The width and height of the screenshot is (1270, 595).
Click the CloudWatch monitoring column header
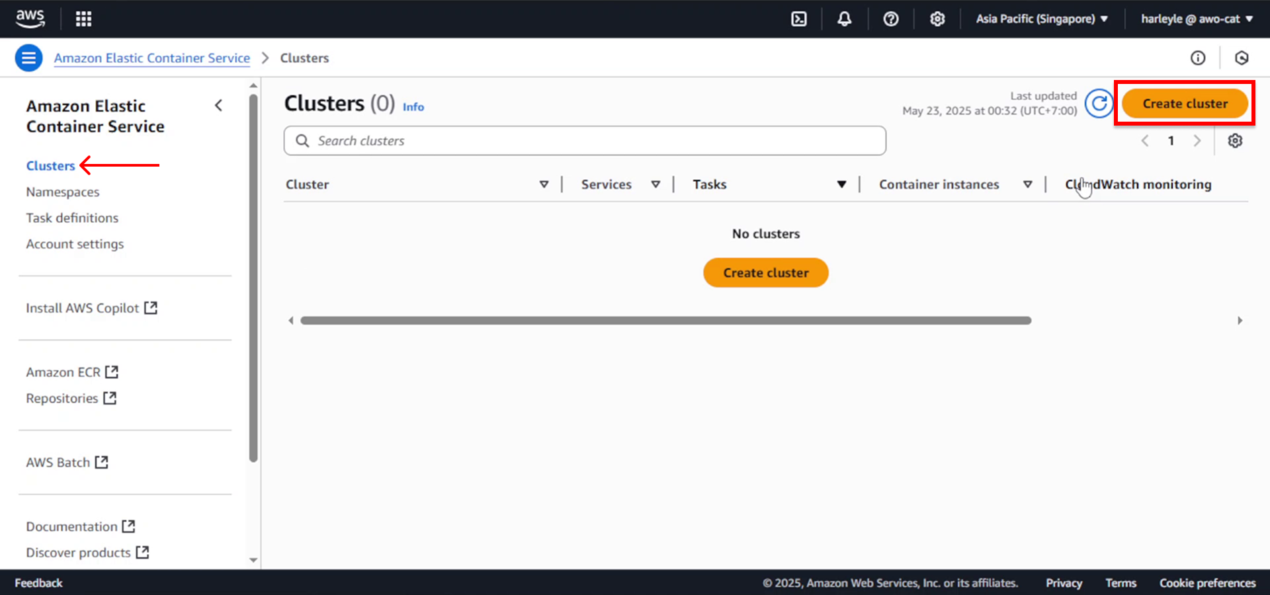coord(1138,184)
